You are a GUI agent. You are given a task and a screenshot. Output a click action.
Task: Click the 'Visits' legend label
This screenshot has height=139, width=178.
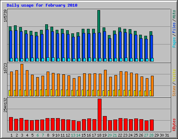coord(174,75)
